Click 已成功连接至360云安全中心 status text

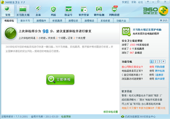point(140,117)
